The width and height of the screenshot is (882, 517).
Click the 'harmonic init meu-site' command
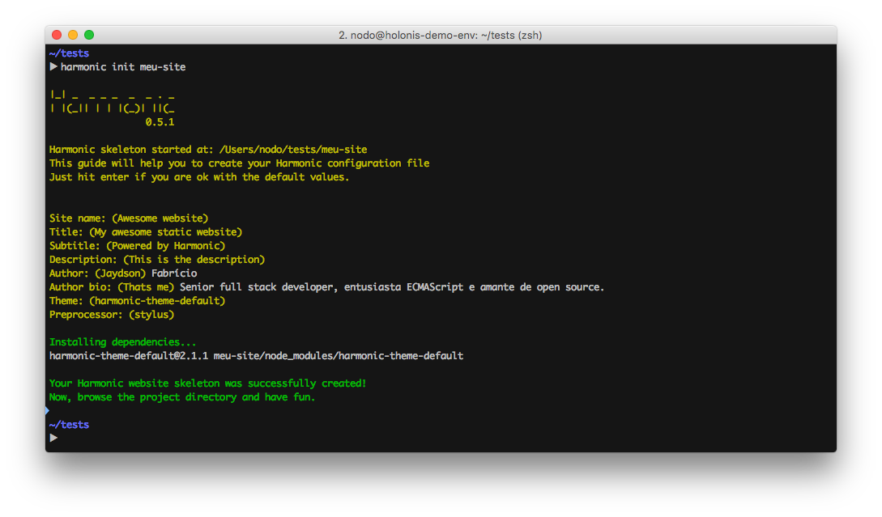pos(123,67)
